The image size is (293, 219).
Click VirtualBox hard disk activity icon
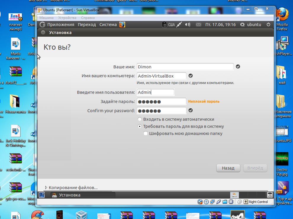coord(200,202)
